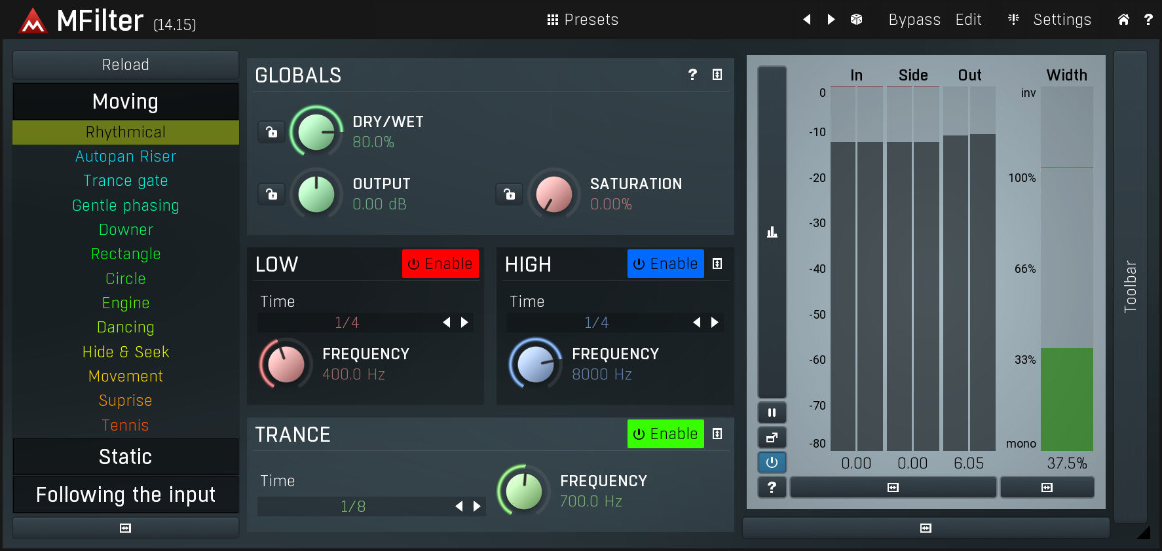Open the Presets menu

pos(583,20)
